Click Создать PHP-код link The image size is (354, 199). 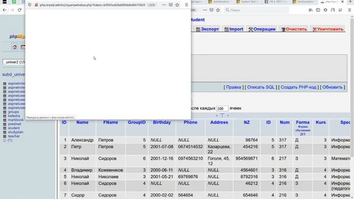pyautogui.click(x=298, y=87)
